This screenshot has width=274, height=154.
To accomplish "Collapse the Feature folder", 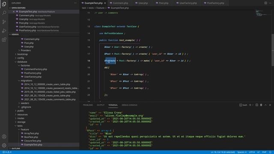I will tap(25, 130).
